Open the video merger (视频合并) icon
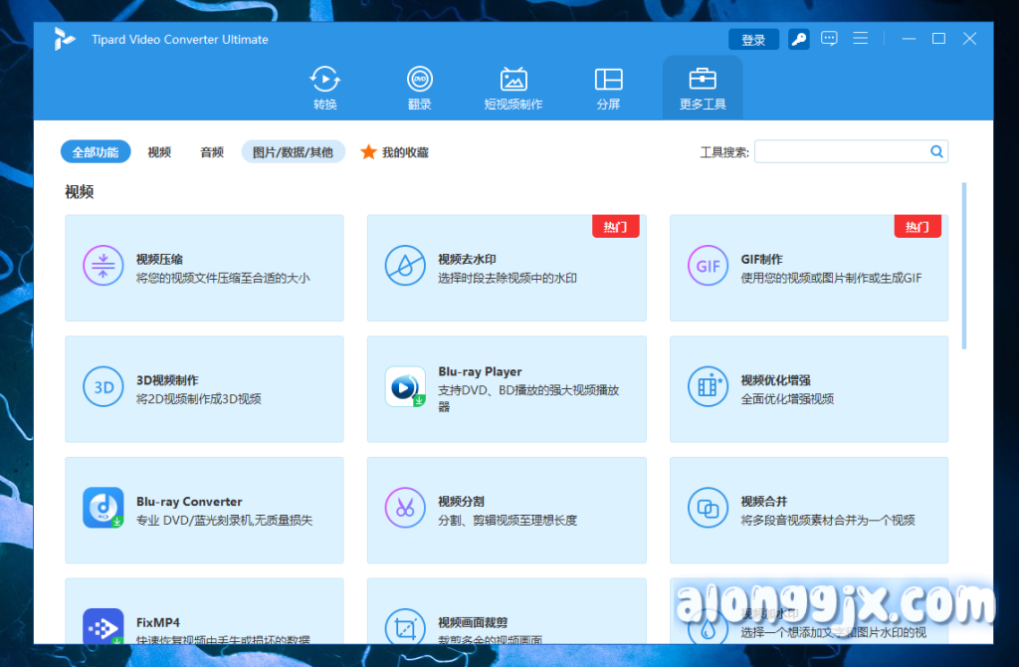The height and width of the screenshot is (667, 1019). point(708,509)
